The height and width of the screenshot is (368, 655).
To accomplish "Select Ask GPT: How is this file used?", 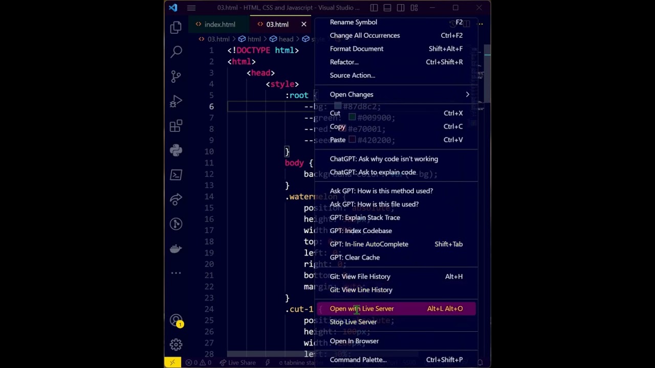I will [397, 204].
